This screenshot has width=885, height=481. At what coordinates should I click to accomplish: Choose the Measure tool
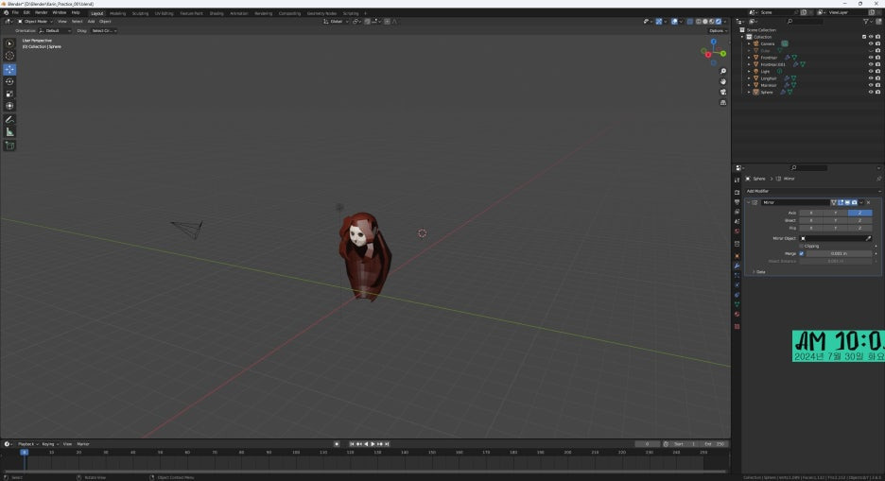(x=10, y=132)
